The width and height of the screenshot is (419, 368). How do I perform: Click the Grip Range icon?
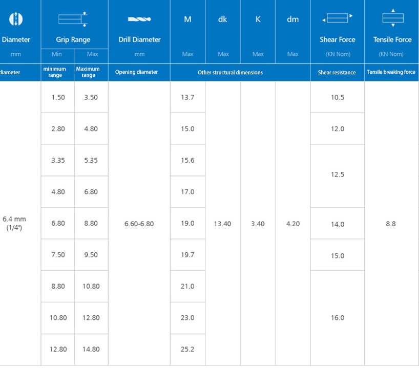(x=73, y=19)
